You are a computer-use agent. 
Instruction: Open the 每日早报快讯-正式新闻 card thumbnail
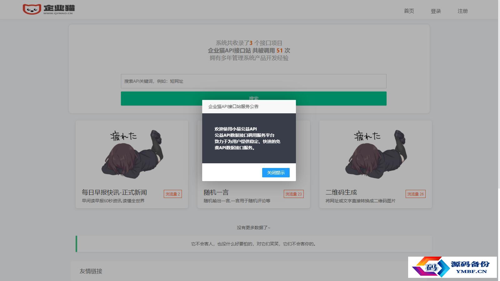pyautogui.click(x=132, y=154)
